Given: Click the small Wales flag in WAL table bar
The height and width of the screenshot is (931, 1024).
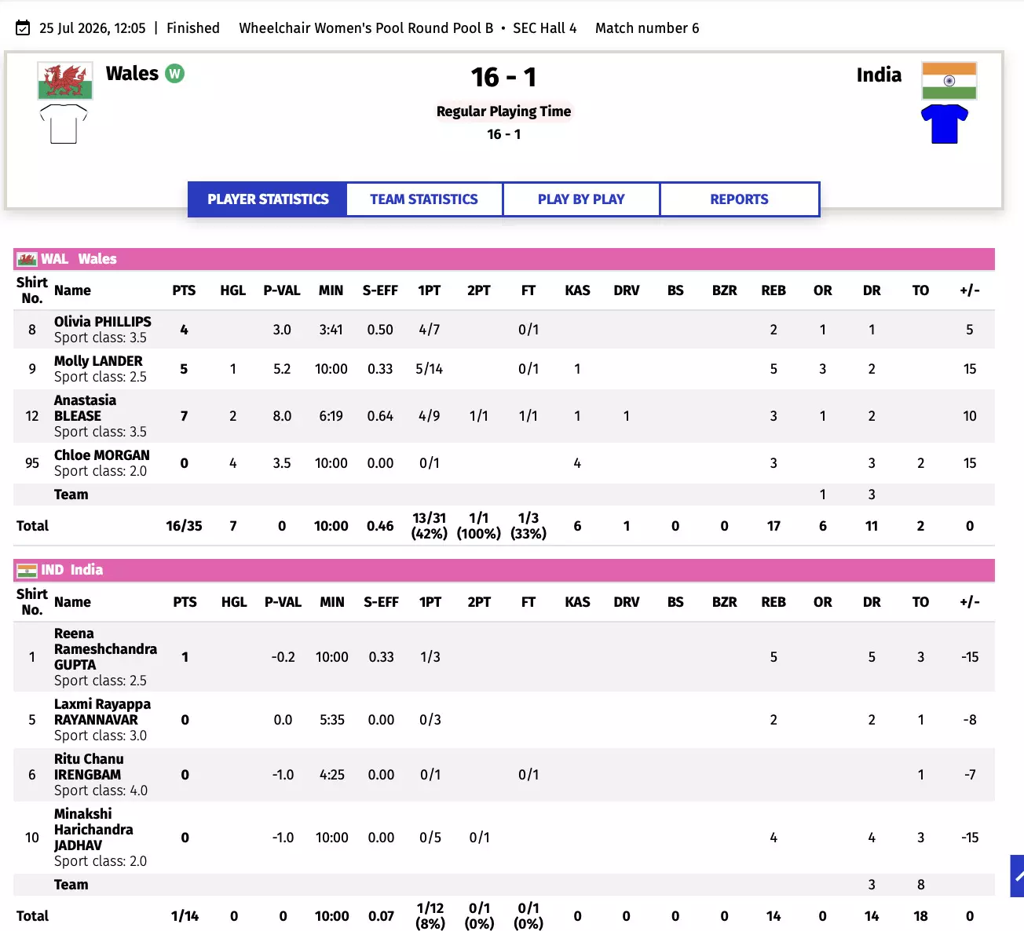Looking at the screenshot, I should click(x=27, y=259).
